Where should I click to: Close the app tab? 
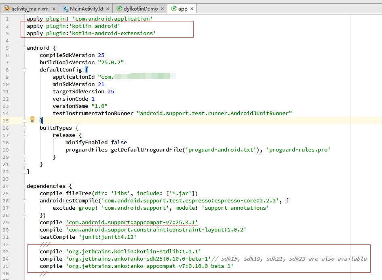point(192,9)
